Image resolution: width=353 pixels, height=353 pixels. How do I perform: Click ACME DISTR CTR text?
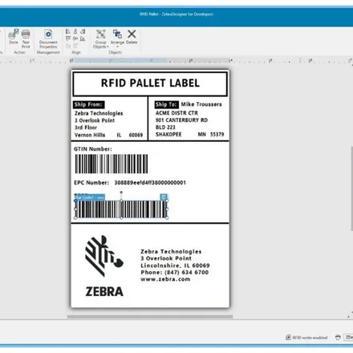click(176, 113)
